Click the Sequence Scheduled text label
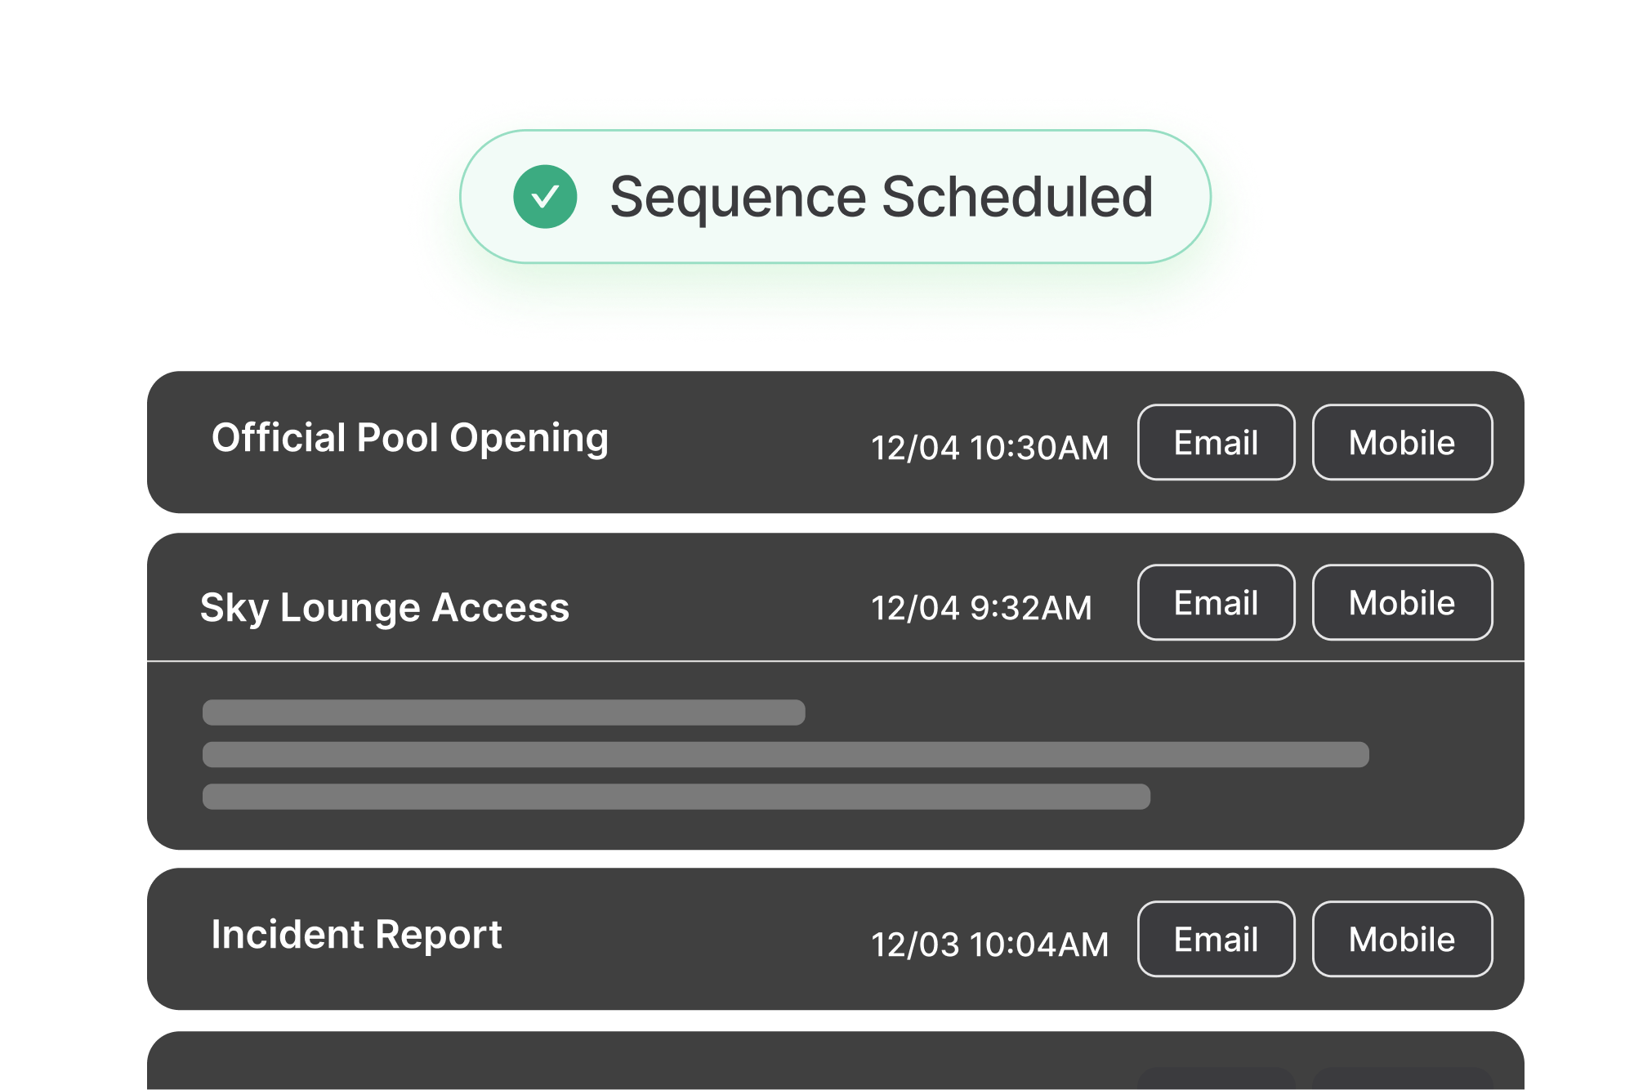This screenshot has height=1090, width=1634. click(x=881, y=198)
